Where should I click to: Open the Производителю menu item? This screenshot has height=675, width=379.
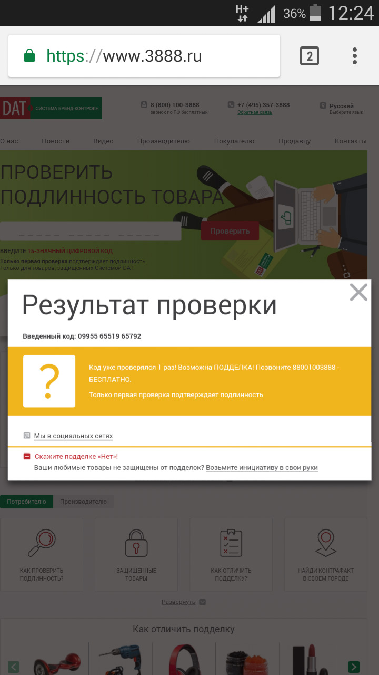click(x=164, y=141)
